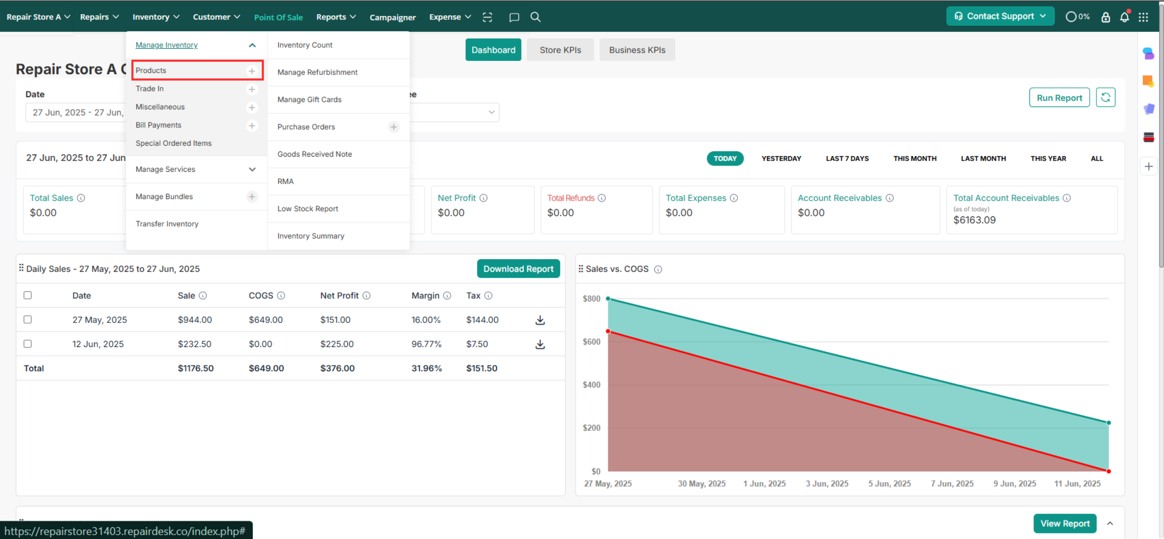The height and width of the screenshot is (539, 1164).
Task: Select Special Ordered Items
Action: (173, 143)
